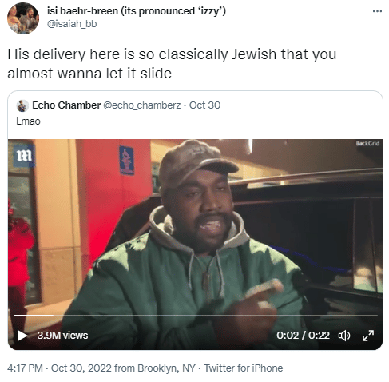389x382 pixels.
Task: Click the 3.9M views counter
Action: pos(62,336)
